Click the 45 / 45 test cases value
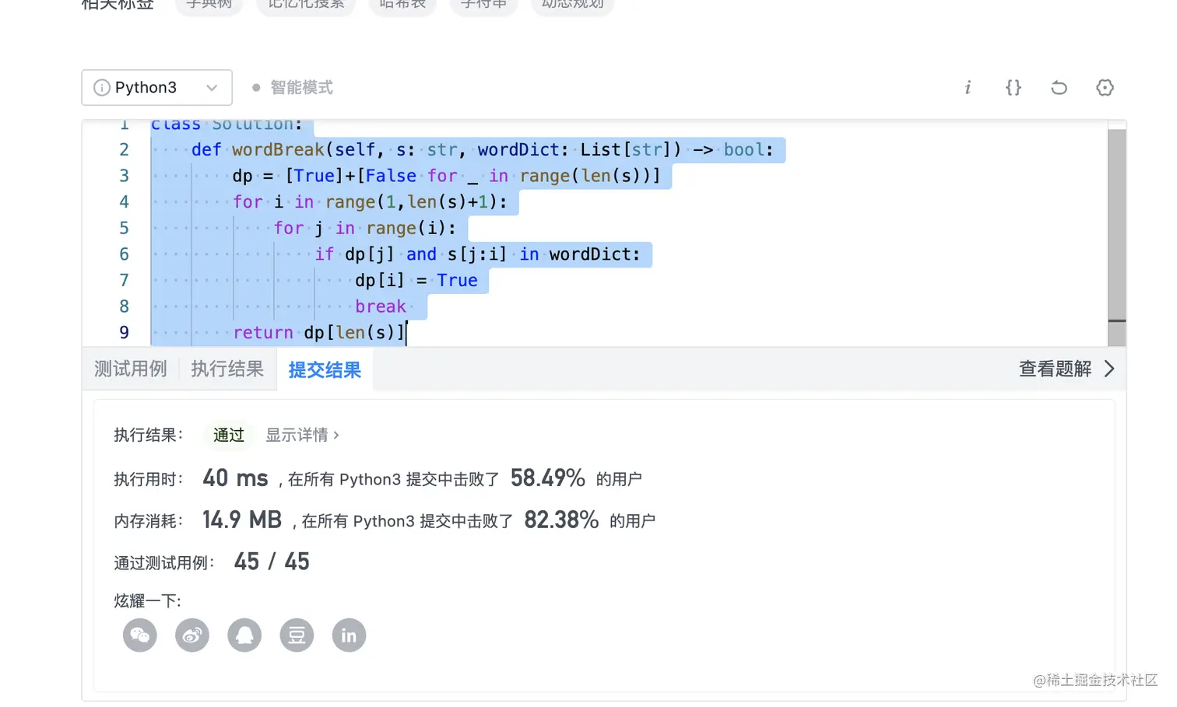 pos(272,562)
